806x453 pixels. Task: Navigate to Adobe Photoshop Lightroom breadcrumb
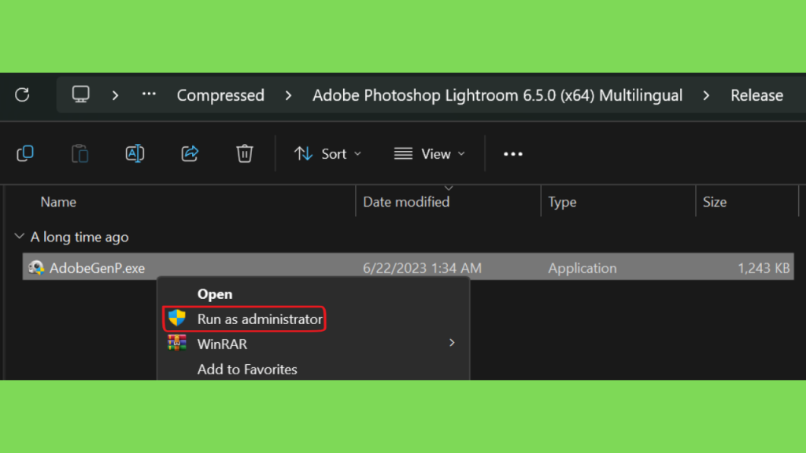pyautogui.click(x=497, y=95)
